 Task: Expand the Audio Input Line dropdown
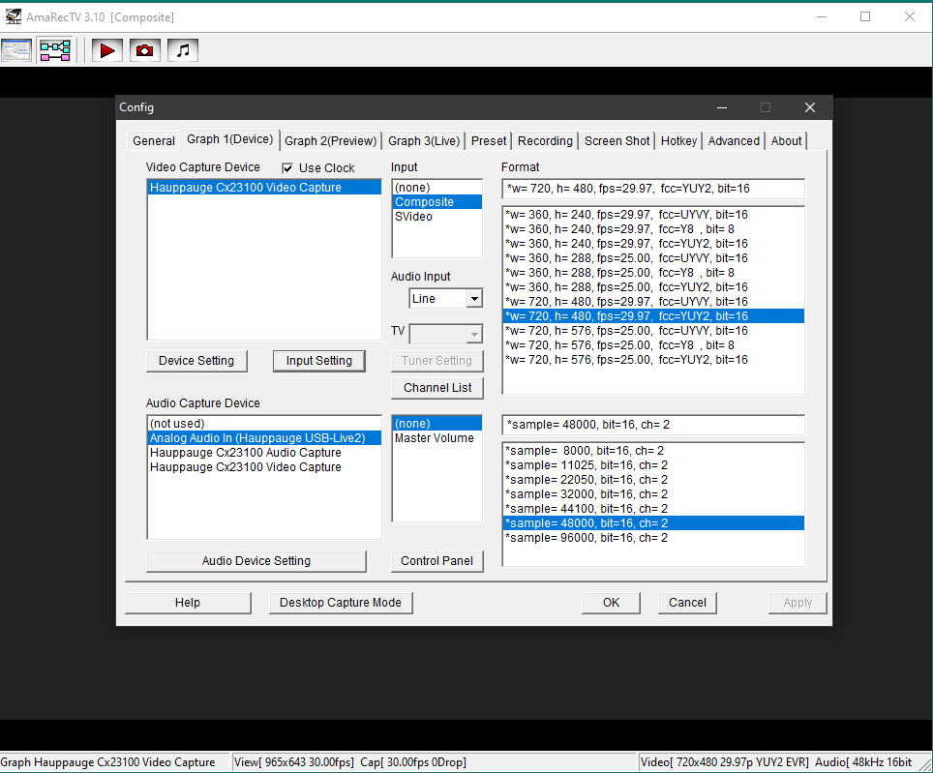tap(474, 299)
